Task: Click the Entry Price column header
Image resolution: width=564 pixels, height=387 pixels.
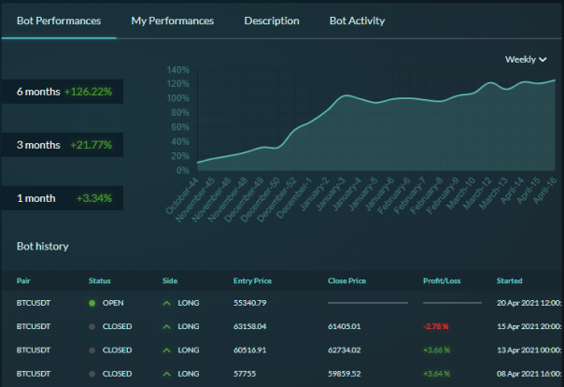Action: [x=252, y=280]
